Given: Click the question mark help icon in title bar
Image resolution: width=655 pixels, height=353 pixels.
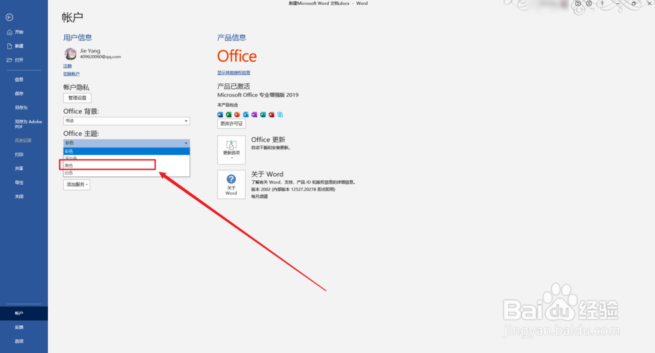Looking at the screenshot, I should click(602, 3).
